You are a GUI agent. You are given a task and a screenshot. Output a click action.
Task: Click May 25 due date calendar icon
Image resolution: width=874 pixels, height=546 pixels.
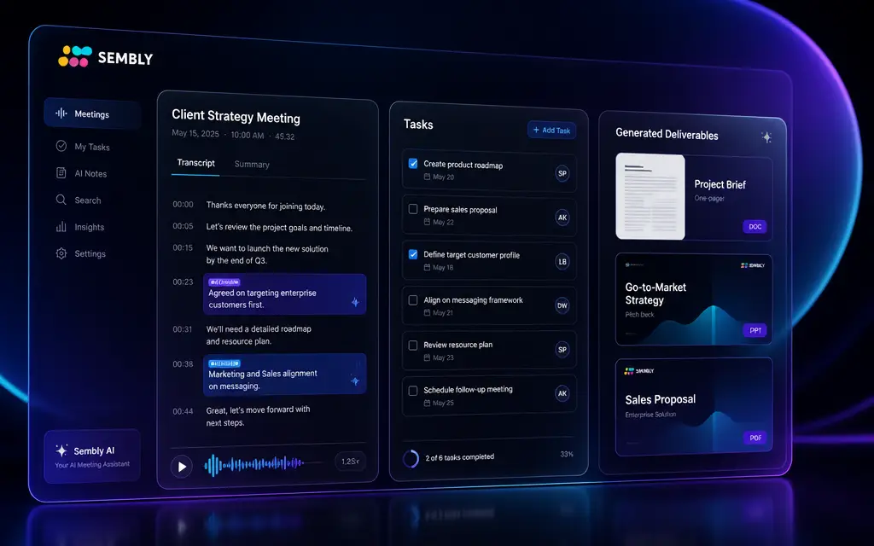click(x=427, y=403)
